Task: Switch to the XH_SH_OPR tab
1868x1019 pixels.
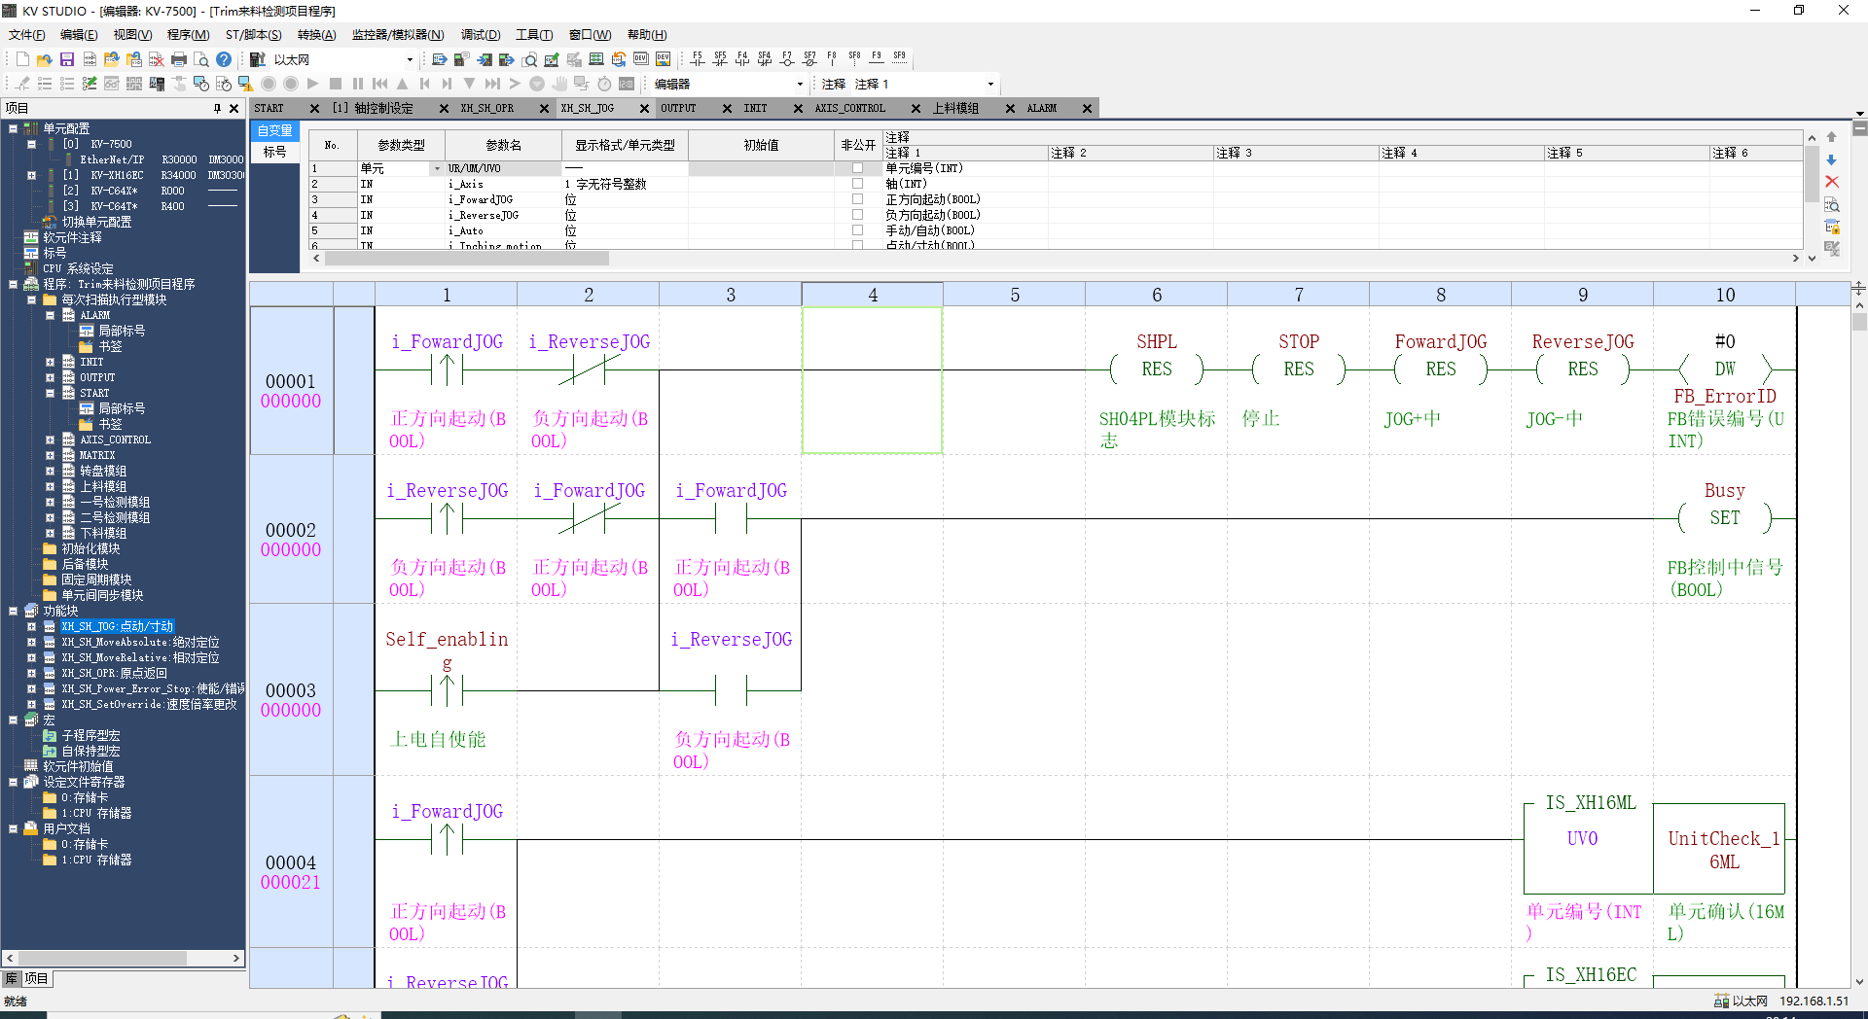Action: [486, 108]
